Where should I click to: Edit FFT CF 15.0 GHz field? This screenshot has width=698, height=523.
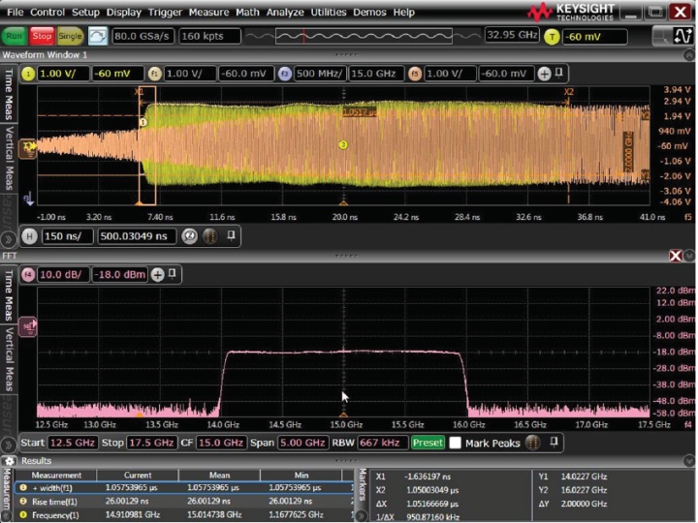click(x=221, y=443)
